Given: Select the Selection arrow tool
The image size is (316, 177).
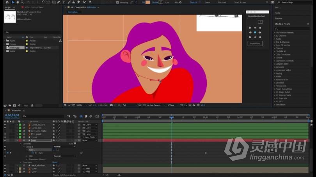Looking at the screenshot, I should 13,2.
